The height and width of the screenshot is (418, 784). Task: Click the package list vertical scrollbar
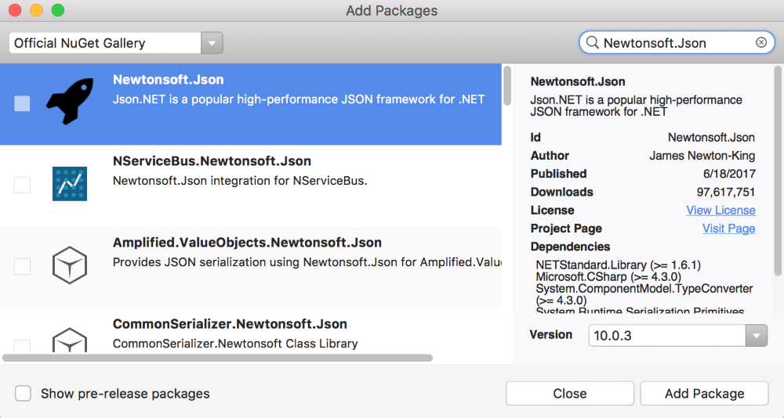click(507, 86)
